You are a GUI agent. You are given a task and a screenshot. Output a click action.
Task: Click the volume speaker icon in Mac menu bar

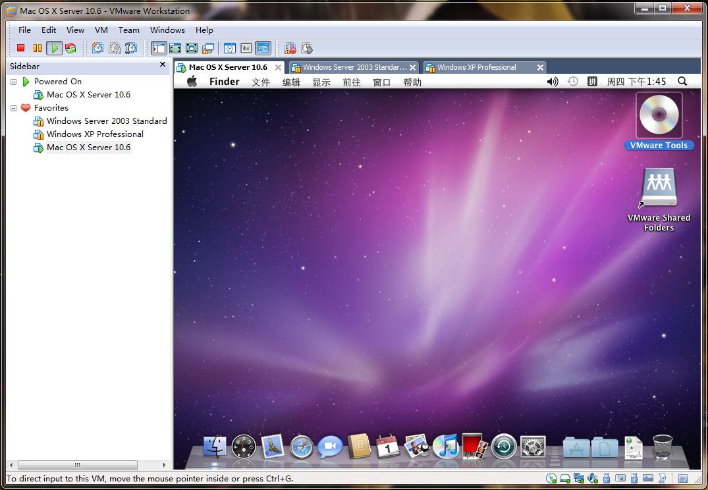553,82
